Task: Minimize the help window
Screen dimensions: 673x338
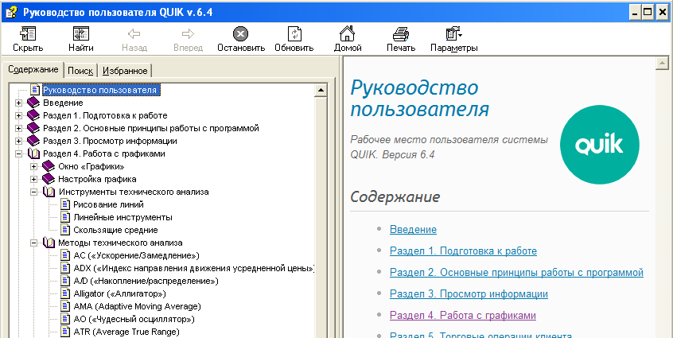Action: coord(636,13)
